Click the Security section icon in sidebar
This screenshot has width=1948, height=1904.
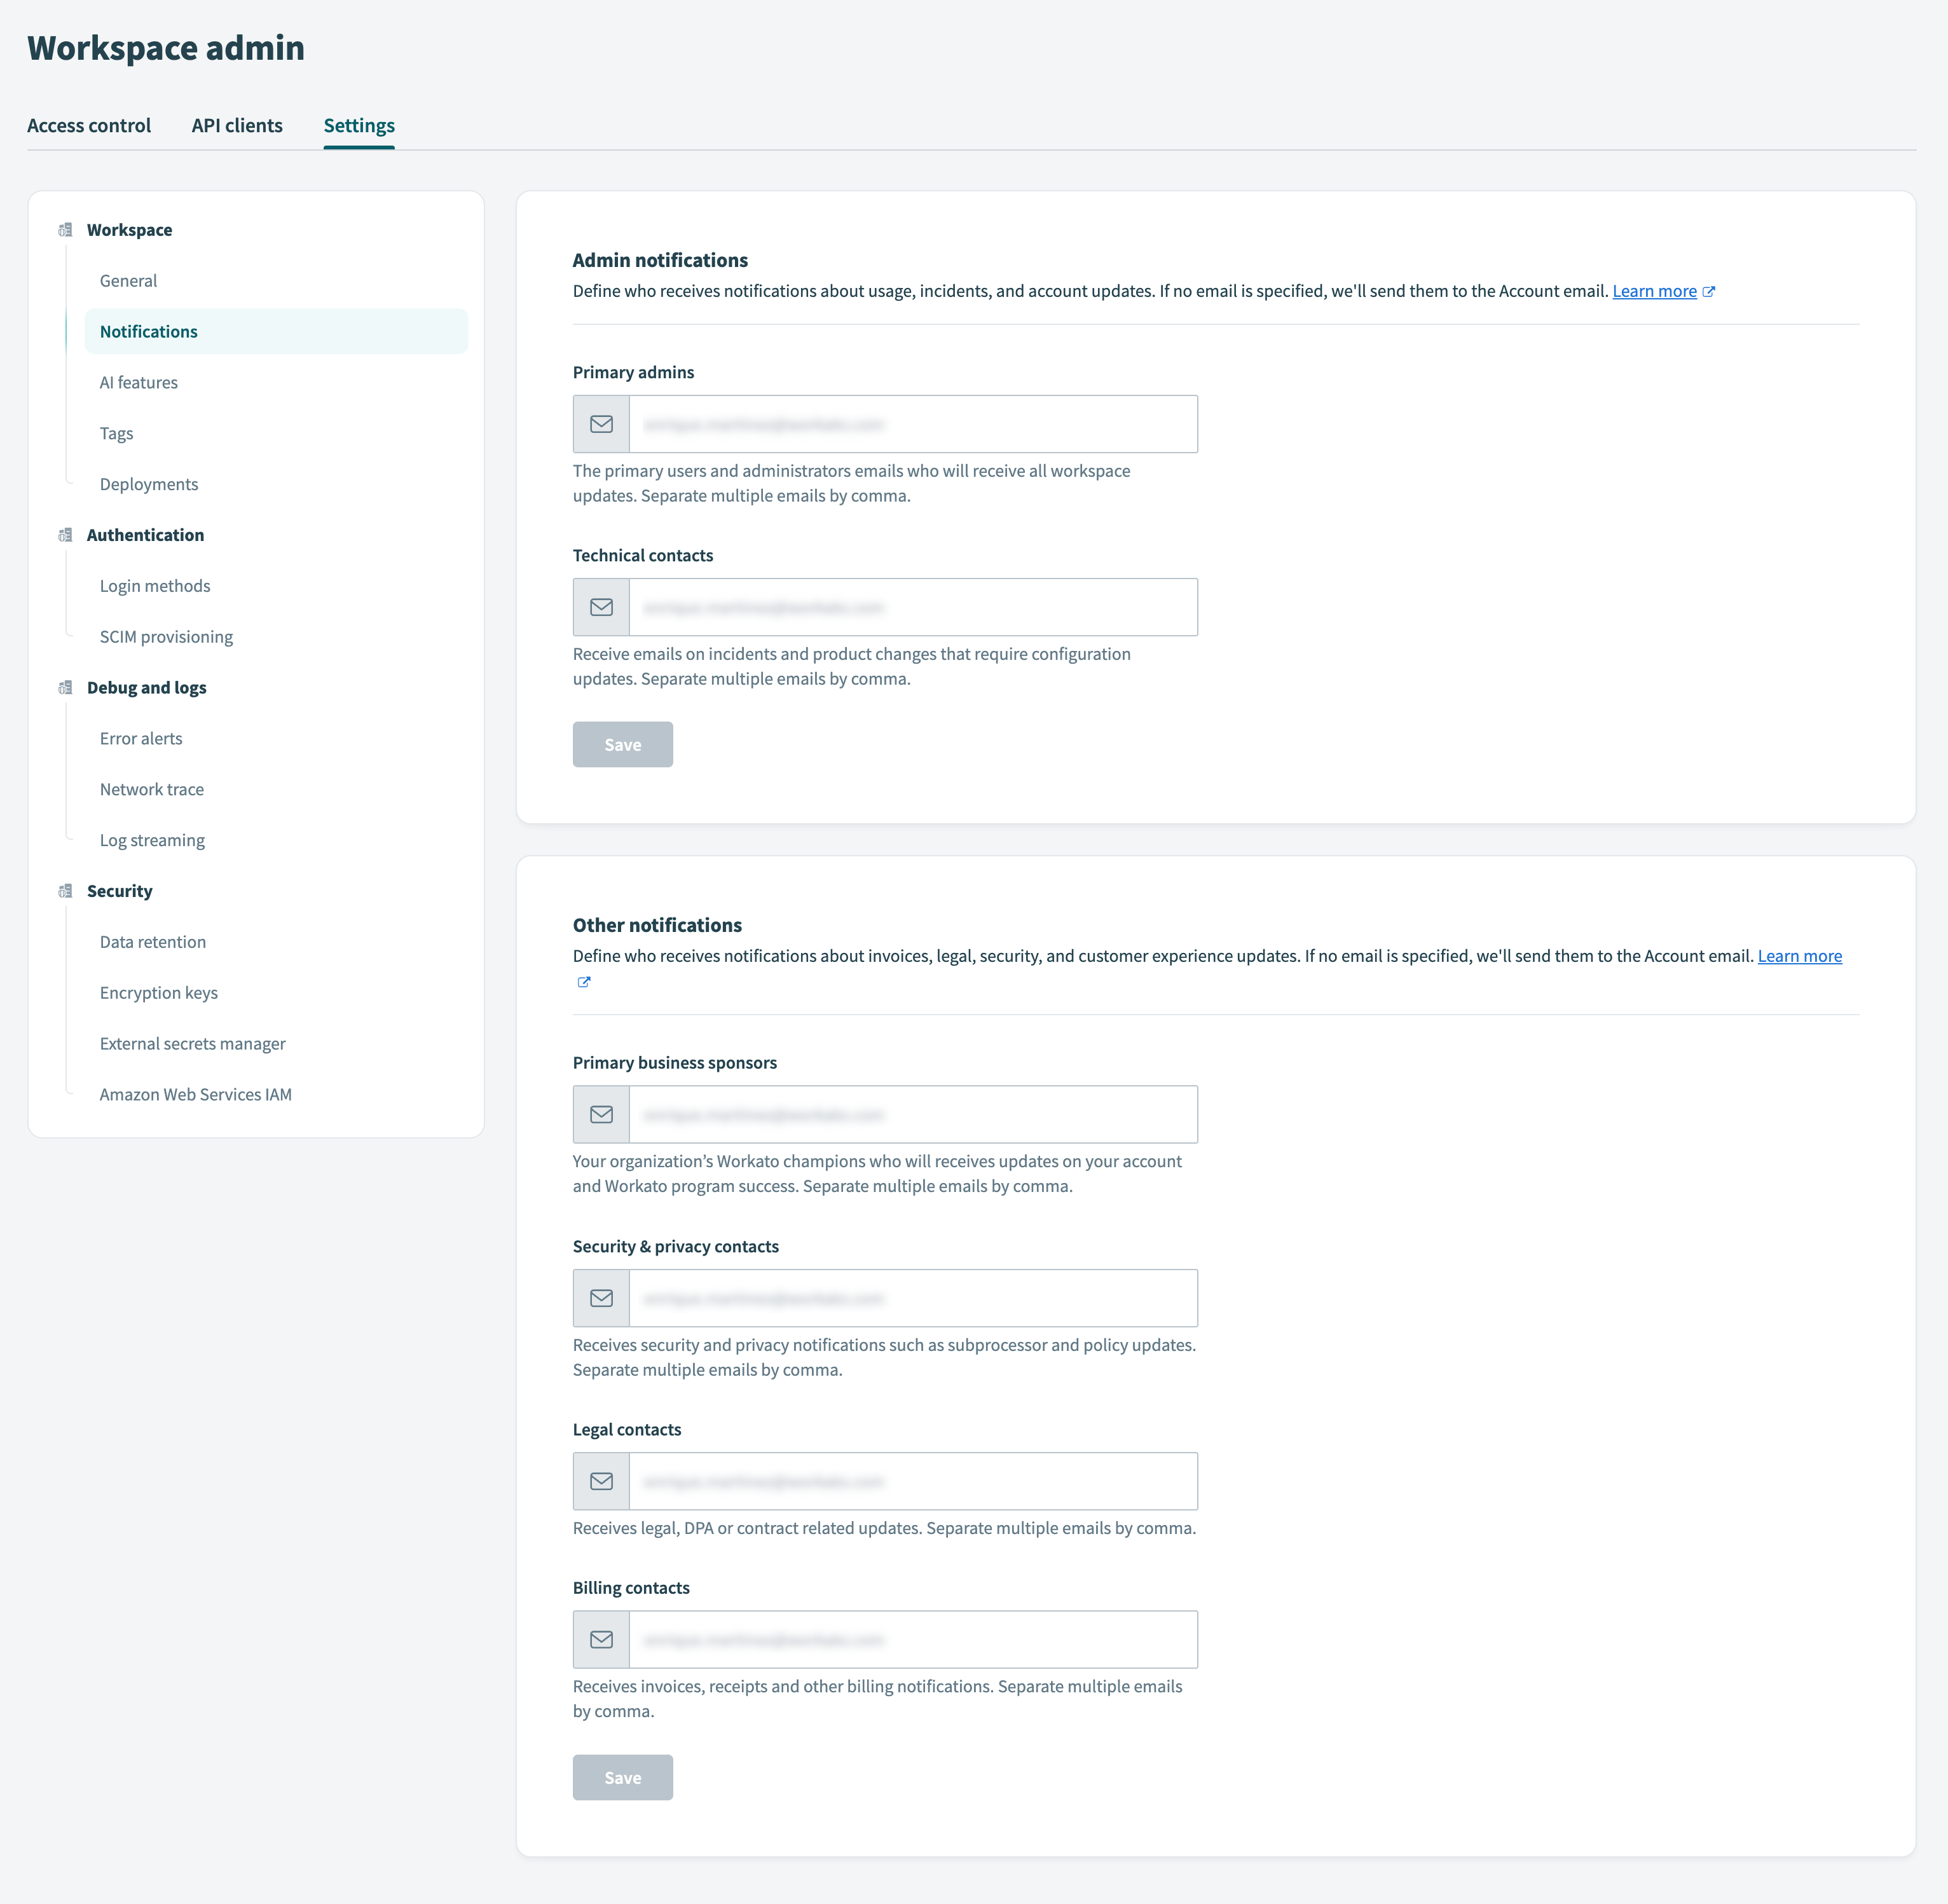pos(66,890)
